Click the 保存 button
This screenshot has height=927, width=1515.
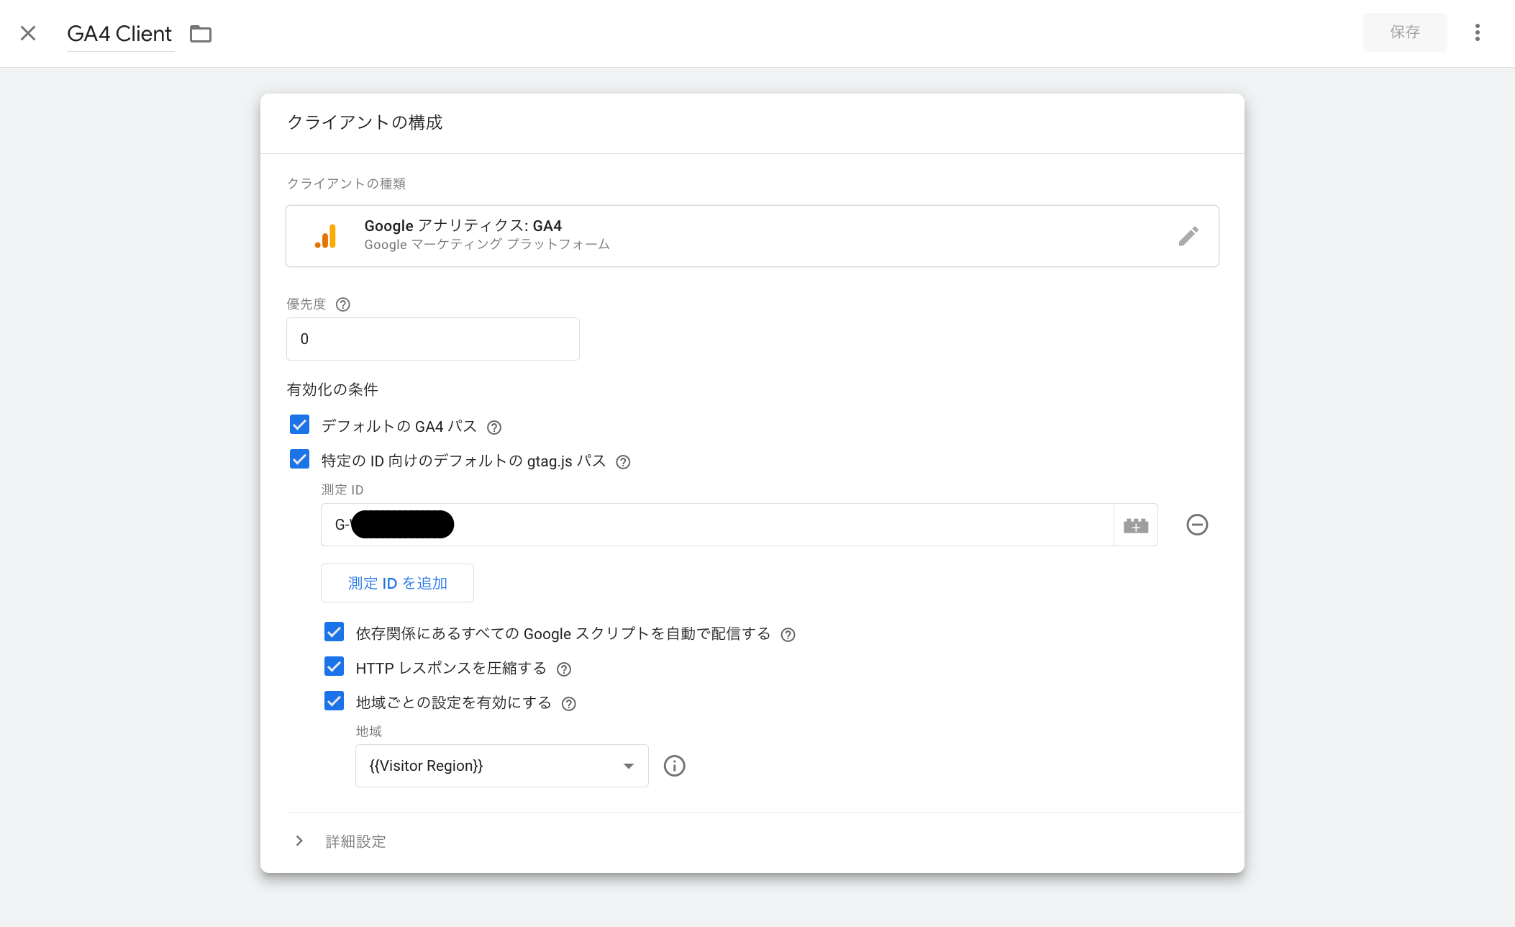[1404, 32]
